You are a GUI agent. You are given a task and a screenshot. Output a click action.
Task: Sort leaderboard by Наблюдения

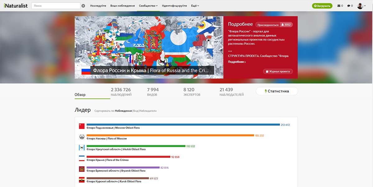click(123, 111)
